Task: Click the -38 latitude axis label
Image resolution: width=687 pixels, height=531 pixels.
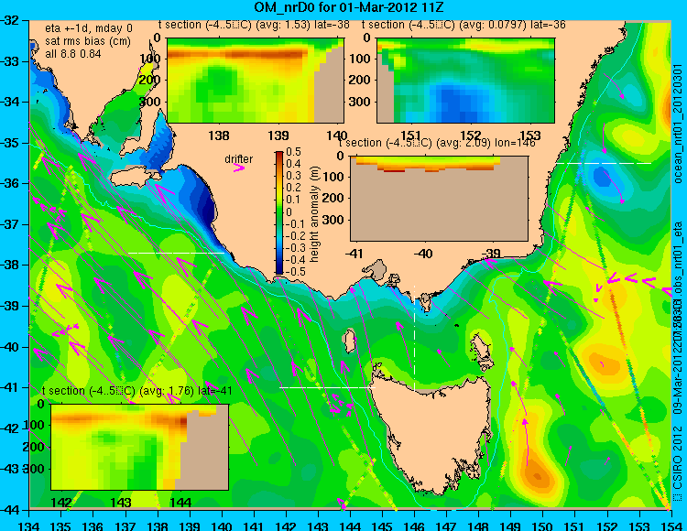Action: point(10,265)
